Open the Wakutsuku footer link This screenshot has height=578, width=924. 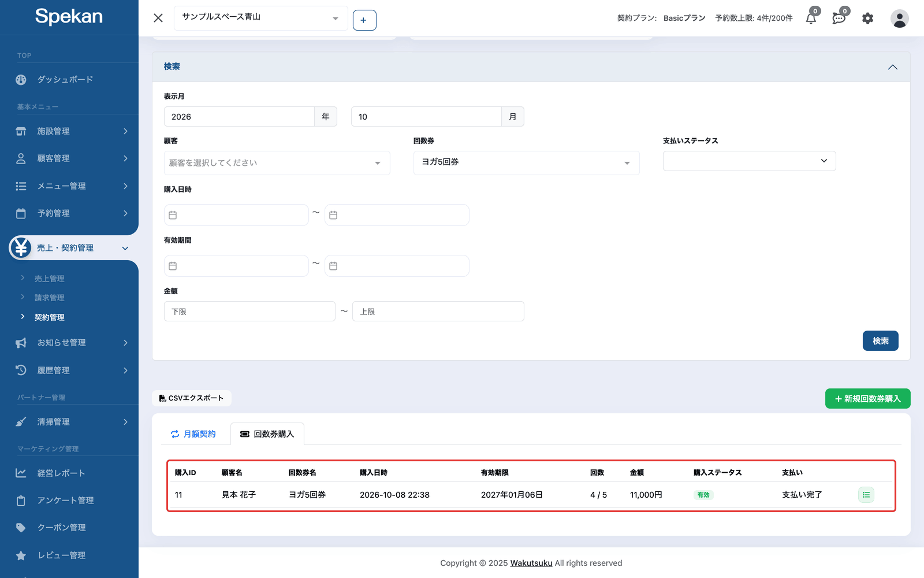coord(531,563)
